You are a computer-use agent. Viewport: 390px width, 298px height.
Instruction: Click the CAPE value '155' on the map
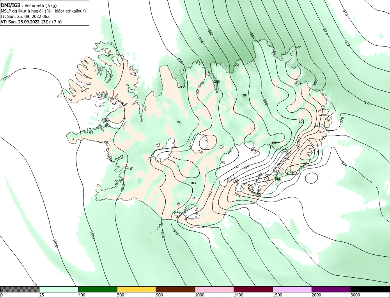[183, 87]
